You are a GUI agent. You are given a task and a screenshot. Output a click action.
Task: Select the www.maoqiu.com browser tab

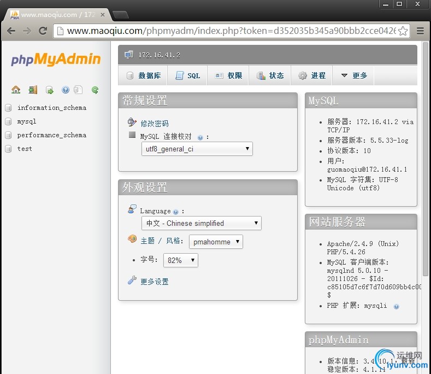[x=57, y=15]
